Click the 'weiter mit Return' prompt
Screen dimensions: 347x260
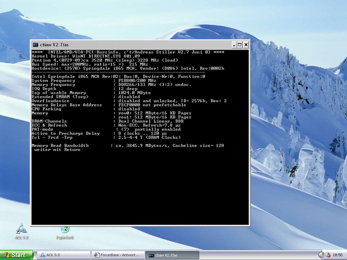click(x=57, y=150)
